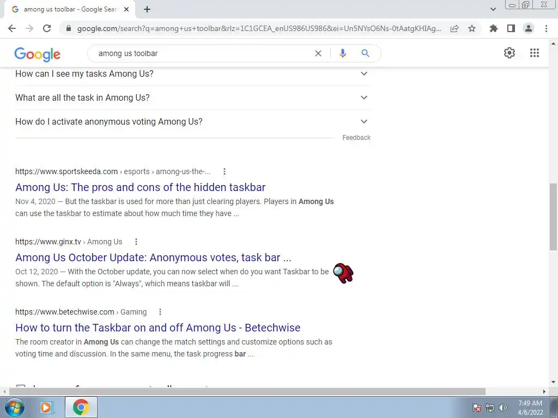Viewport: 558px width, 418px height.
Task: Close the among us toolbar tab
Action: click(126, 9)
